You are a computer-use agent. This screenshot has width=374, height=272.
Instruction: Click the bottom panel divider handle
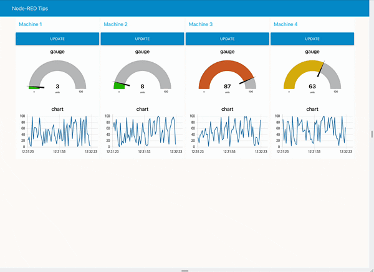click(185, 271)
